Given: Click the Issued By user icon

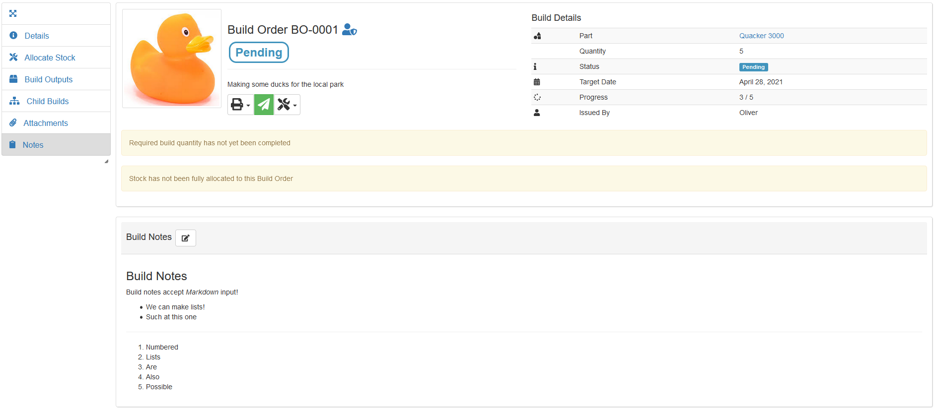Looking at the screenshot, I should pos(537,113).
